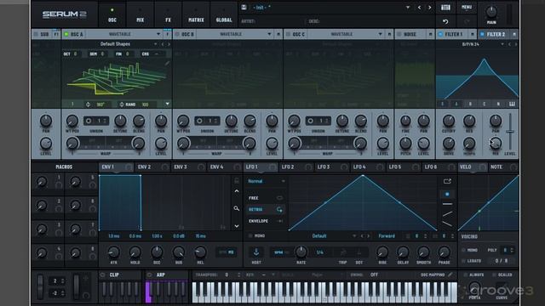Open the LFO Normal mode dropdown
545x306 pixels.
[x=267, y=181]
